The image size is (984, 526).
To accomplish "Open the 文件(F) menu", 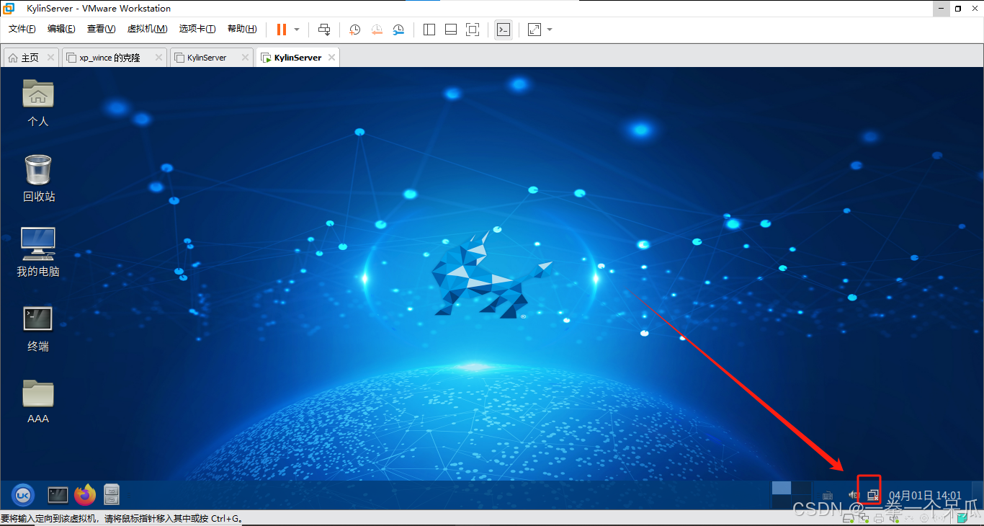I will [x=22, y=30].
